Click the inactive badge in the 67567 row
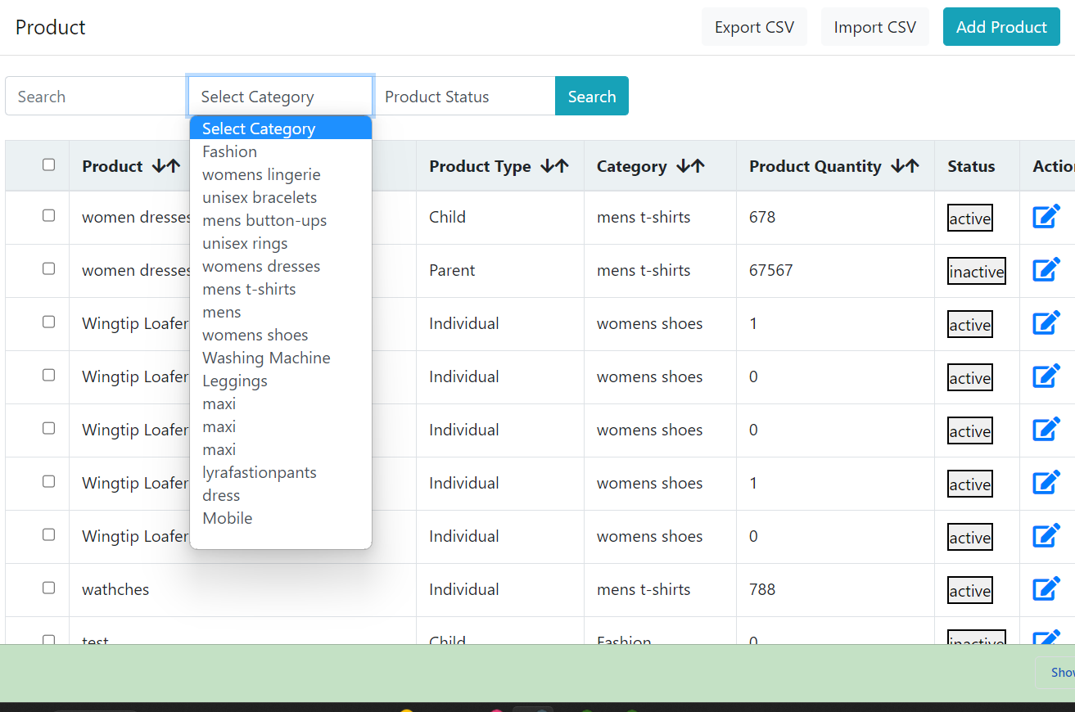Viewport: 1075px width, 712px height. [977, 272]
